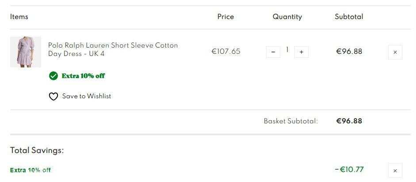The height and width of the screenshot is (182, 416).
Task: Increase dress quantity with the plus button
Action: pyautogui.click(x=302, y=52)
